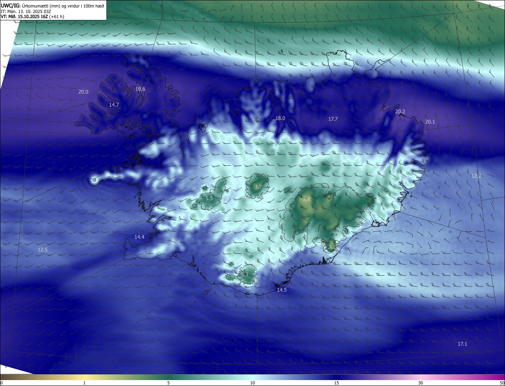Select the 3.7 minimum value label
Image resolution: width=505 pixels, height=386 pixels.
point(258,187)
